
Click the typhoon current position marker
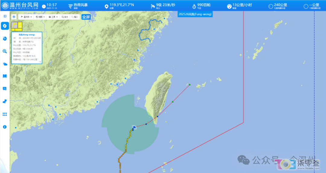point(134,127)
